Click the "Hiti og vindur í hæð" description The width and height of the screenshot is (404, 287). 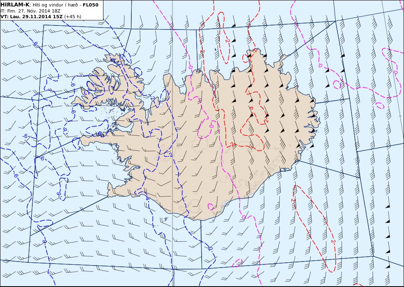[55, 5]
